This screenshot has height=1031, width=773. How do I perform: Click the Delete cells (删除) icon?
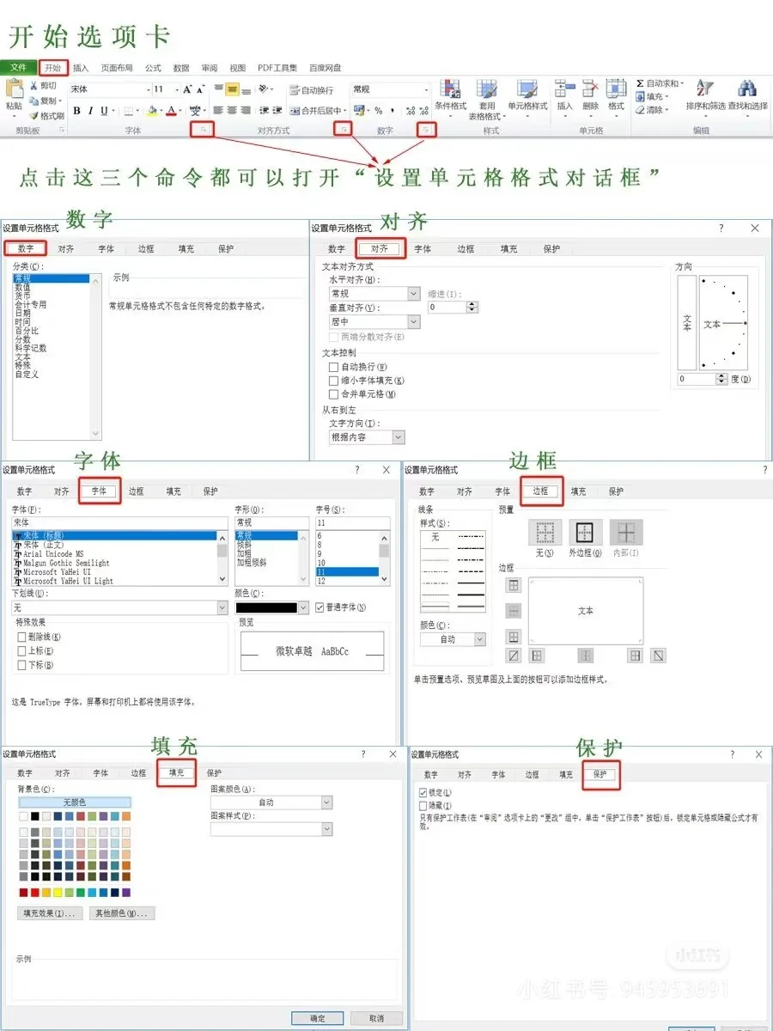coord(590,88)
